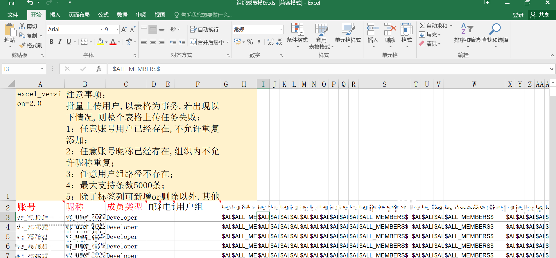Click the Format Painter (格式刷) icon
The width and height of the screenshot is (556, 258).
(22, 45)
